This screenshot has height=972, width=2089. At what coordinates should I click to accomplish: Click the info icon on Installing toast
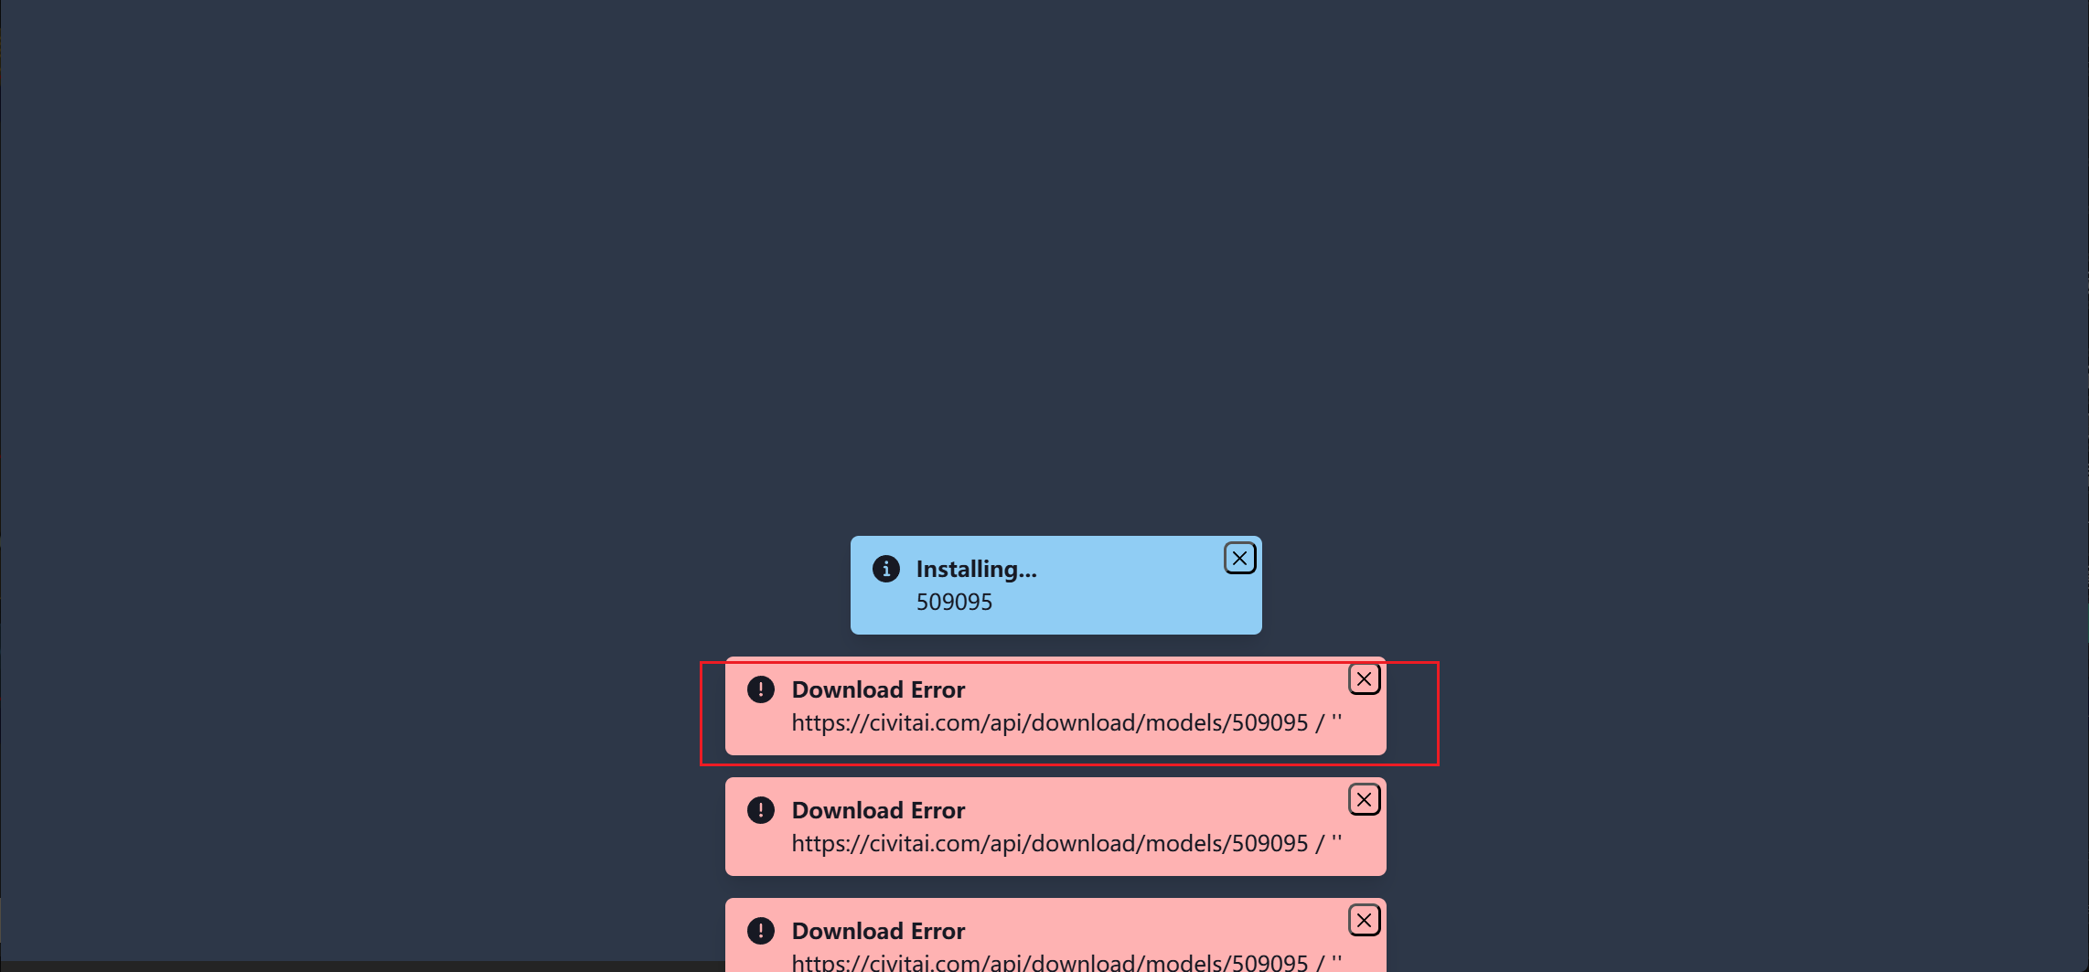(x=885, y=569)
